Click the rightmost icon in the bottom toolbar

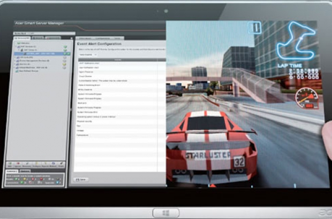(62, 164)
